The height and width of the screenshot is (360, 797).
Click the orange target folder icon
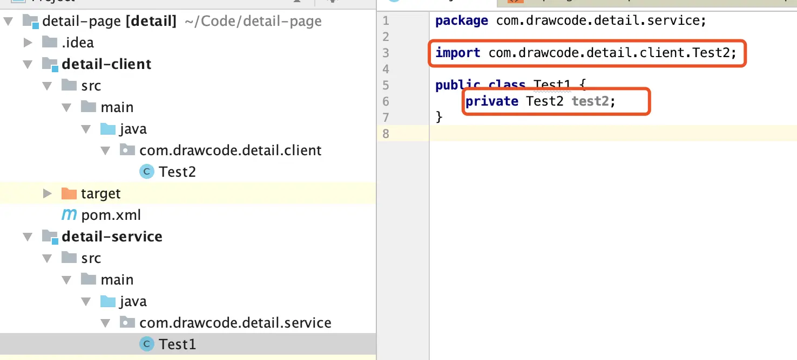(69, 193)
